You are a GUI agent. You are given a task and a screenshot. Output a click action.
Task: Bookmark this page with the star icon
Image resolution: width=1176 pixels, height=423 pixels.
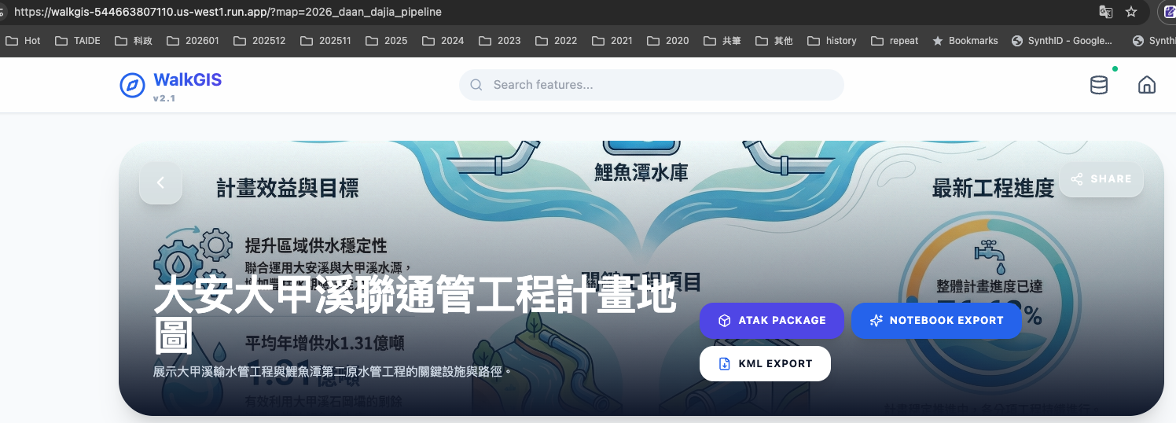[x=1131, y=12]
